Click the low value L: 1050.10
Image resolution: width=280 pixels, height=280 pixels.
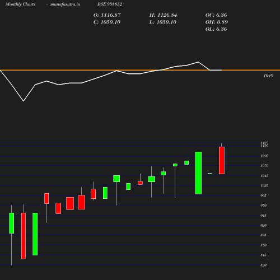(163, 22)
